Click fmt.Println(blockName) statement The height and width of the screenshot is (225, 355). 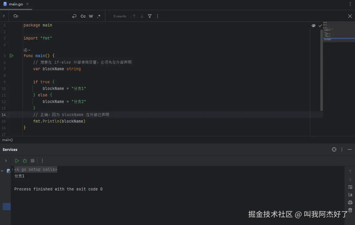pyautogui.click(x=59, y=121)
